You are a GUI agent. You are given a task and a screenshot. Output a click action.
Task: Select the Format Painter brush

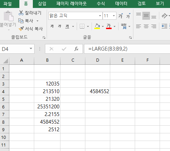[x=30, y=29]
